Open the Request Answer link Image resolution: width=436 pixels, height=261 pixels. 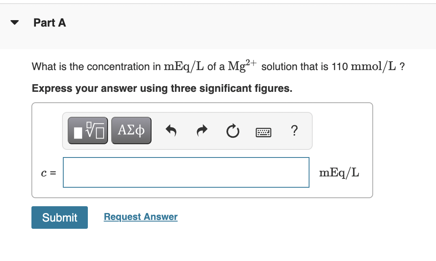pos(140,217)
